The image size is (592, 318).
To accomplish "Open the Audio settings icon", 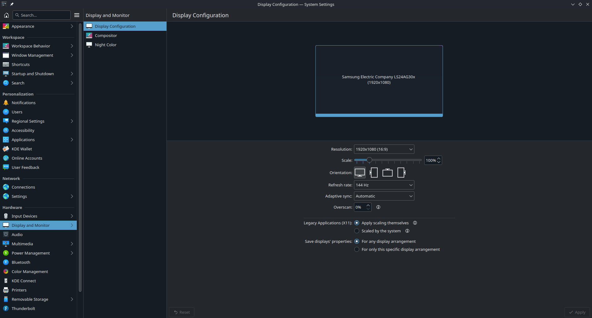I will 6,234.
